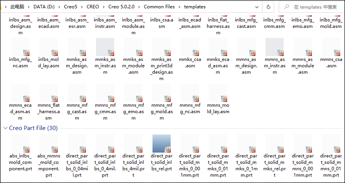Expand the chevron after Common Files
345x183 pixels.
179,7
